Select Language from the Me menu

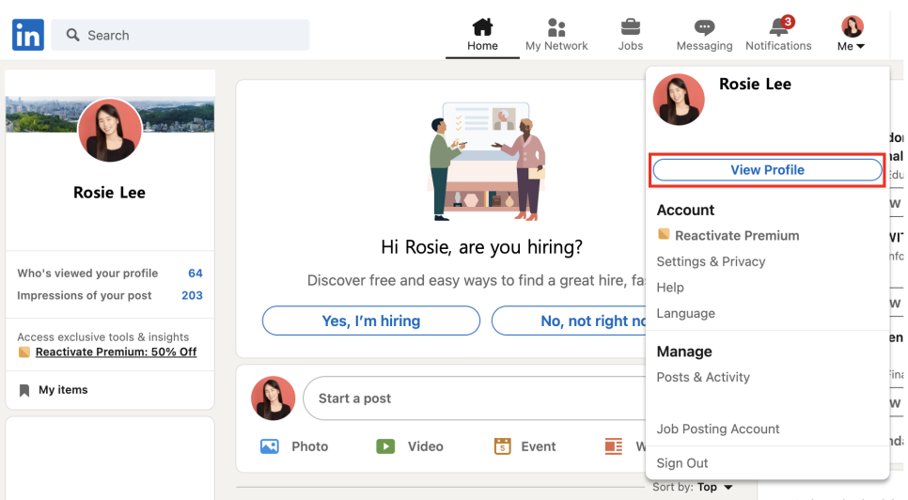[x=685, y=313]
